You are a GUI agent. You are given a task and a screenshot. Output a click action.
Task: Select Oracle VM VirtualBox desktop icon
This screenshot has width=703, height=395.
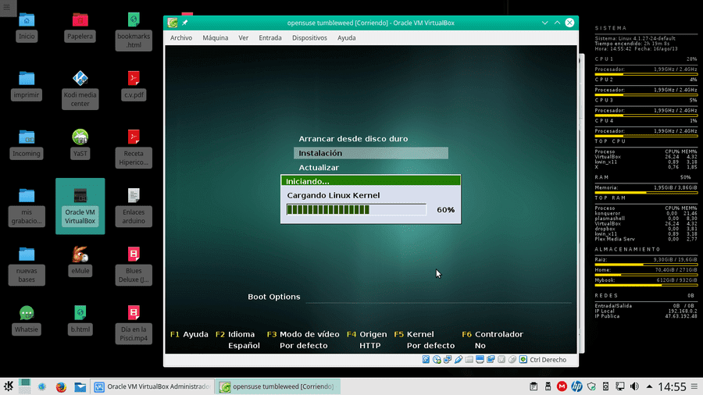pyautogui.click(x=80, y=206)
